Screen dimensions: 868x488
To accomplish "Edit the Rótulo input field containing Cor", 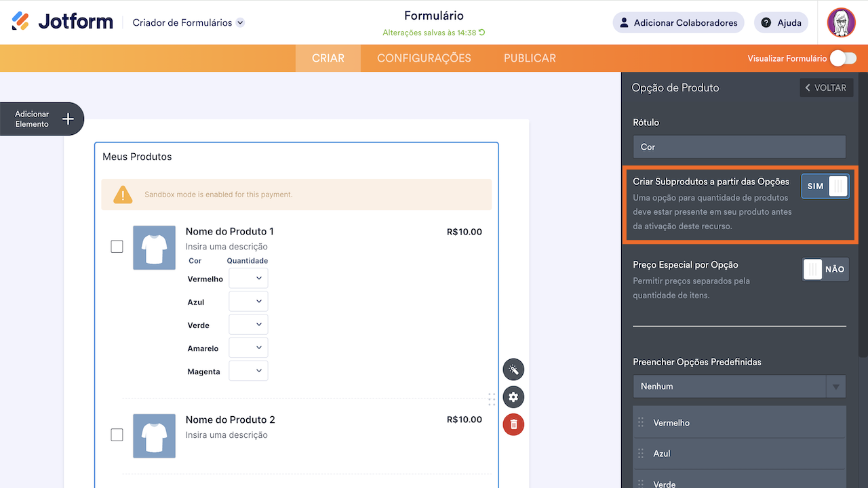I will (x=739, y=146).
